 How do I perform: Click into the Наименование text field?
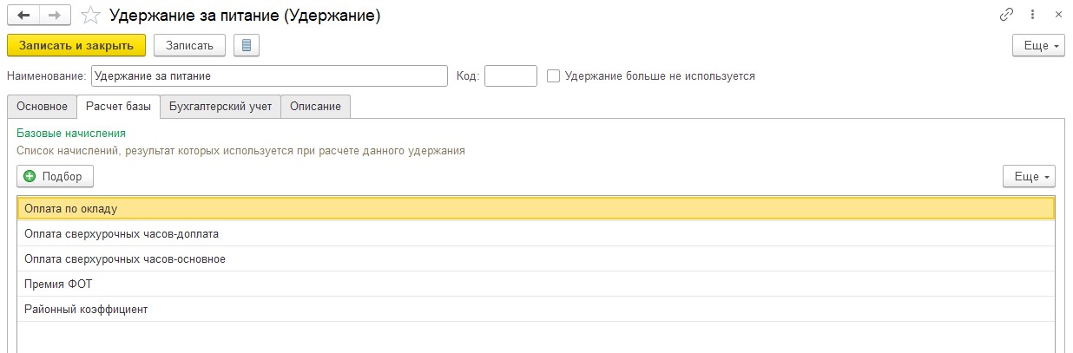coord(268,76)
